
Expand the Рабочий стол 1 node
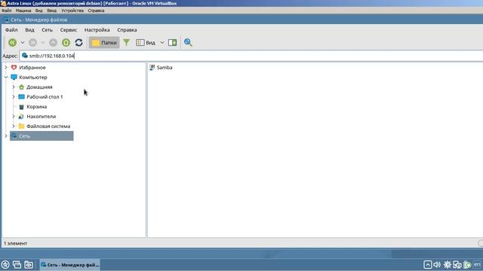click(14, 97)
